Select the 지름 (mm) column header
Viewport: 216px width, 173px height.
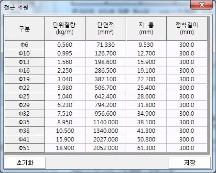pos(146,29)
